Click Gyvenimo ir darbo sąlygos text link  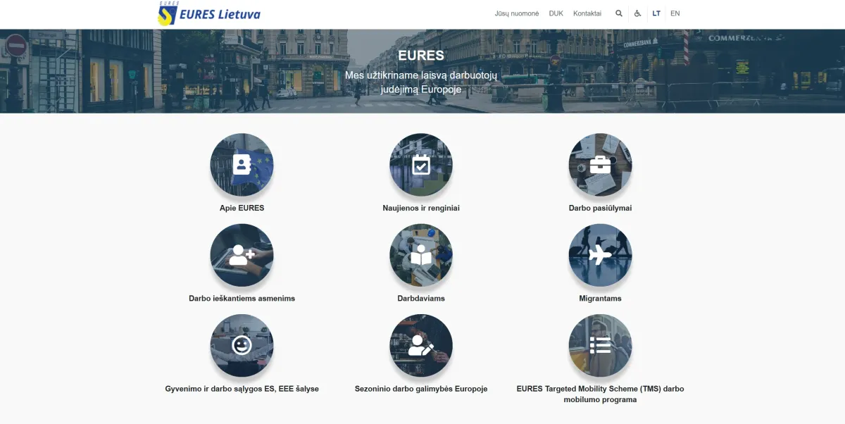[x=242, y=389]
